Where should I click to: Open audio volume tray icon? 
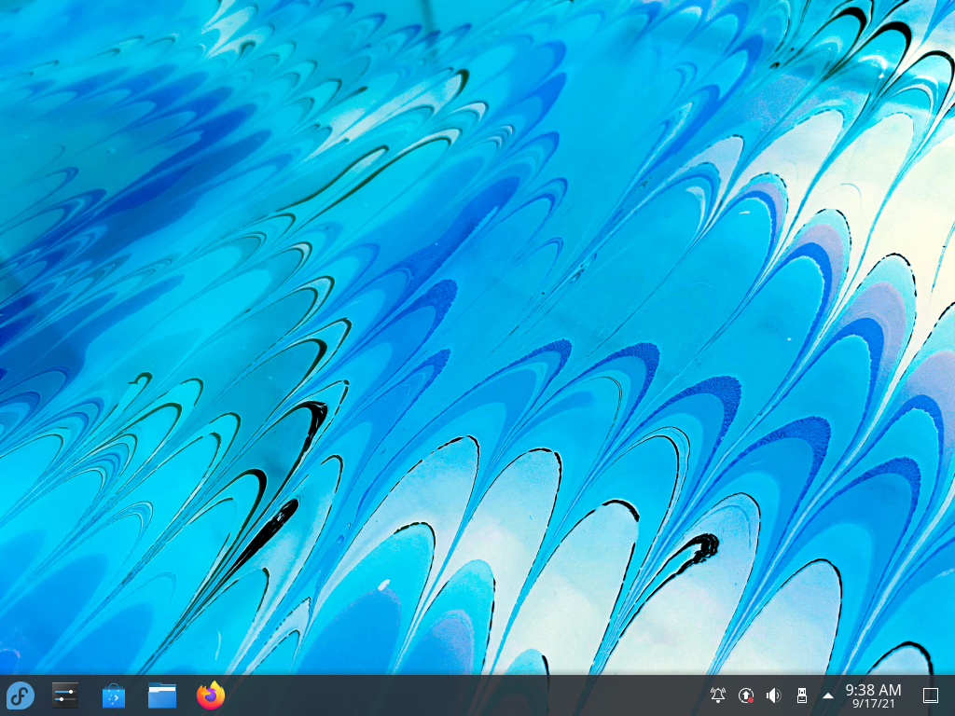(x=773, y=695)
